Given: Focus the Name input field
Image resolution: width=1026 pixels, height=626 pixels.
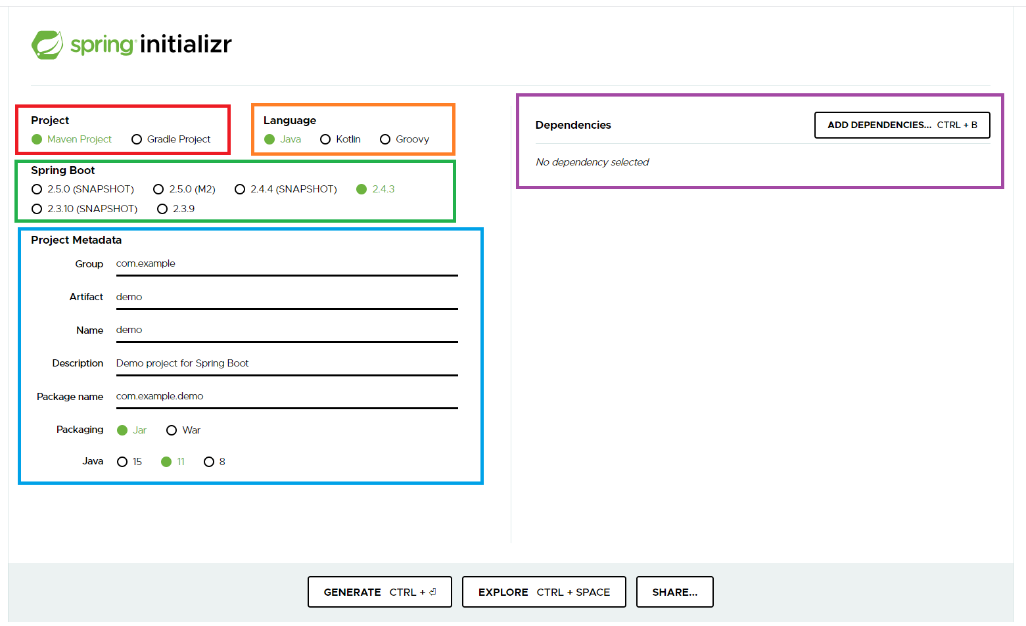Looking at the screenshot, I should 287,330.
